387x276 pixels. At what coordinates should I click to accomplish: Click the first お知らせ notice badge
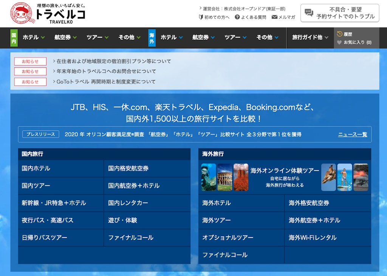click(30, 61)
